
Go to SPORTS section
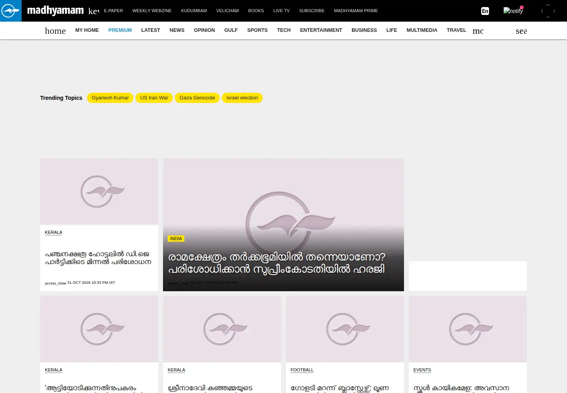coord(258,30)
